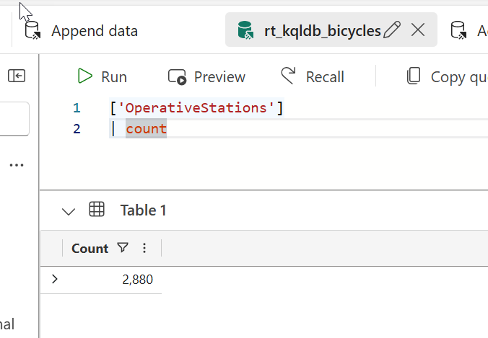Click the pencil rename icon on rt_kqldb_bicycles tab
The image size is (488, 338).
392,30
